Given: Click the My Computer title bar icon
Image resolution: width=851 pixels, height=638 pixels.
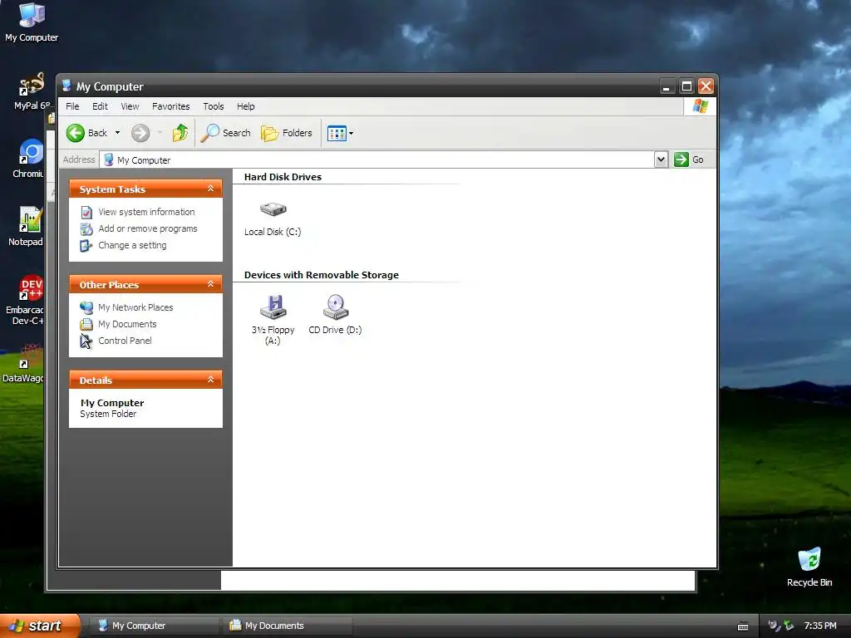Looking at the screenshot, I should pyautogui.click(x=66, y=86).
